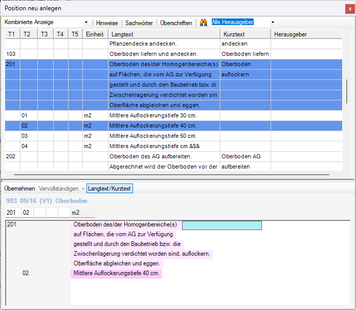This screenshot has width=356, height=310.
Task: Click the Hinweise toolbar item
Action: (107, 23)
